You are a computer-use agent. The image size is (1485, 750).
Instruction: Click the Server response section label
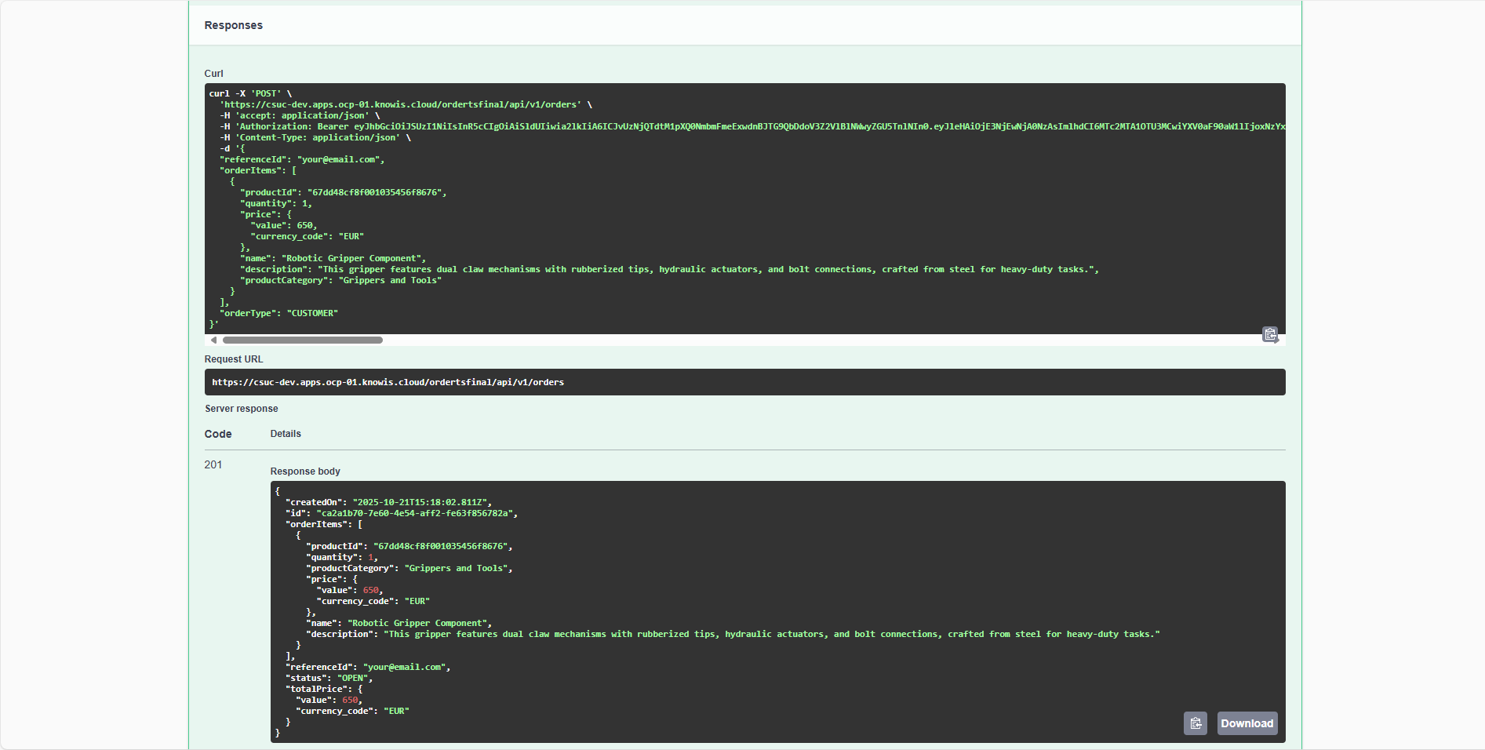coord(241,408)
